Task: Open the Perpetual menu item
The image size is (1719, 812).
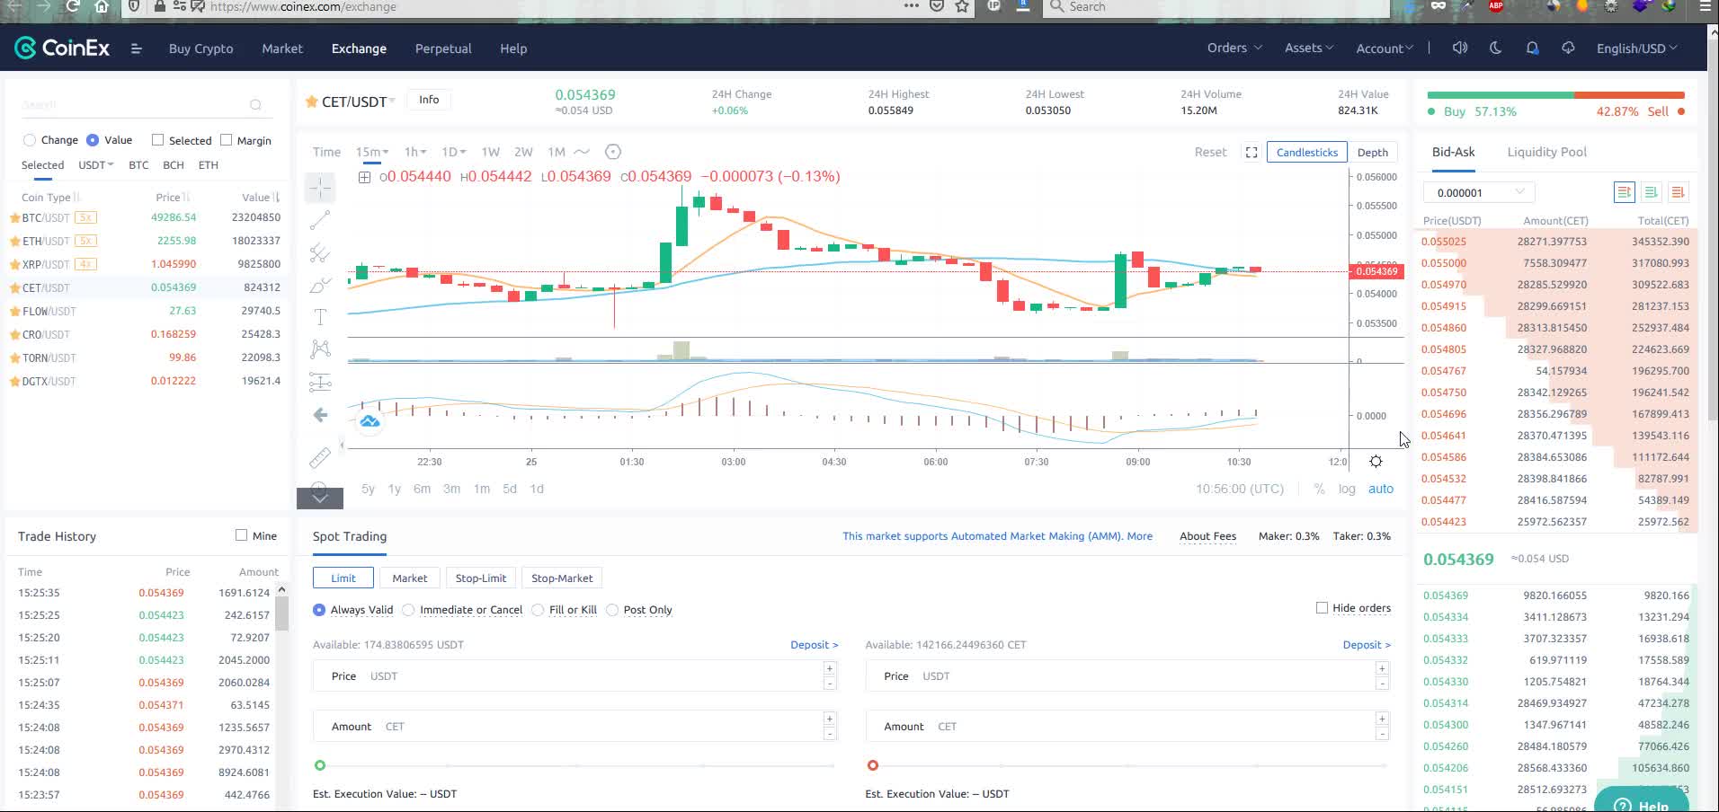Action: click(442, 49)
